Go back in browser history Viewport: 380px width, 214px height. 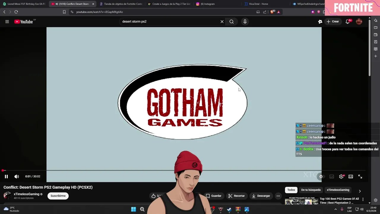coord(4,12)
